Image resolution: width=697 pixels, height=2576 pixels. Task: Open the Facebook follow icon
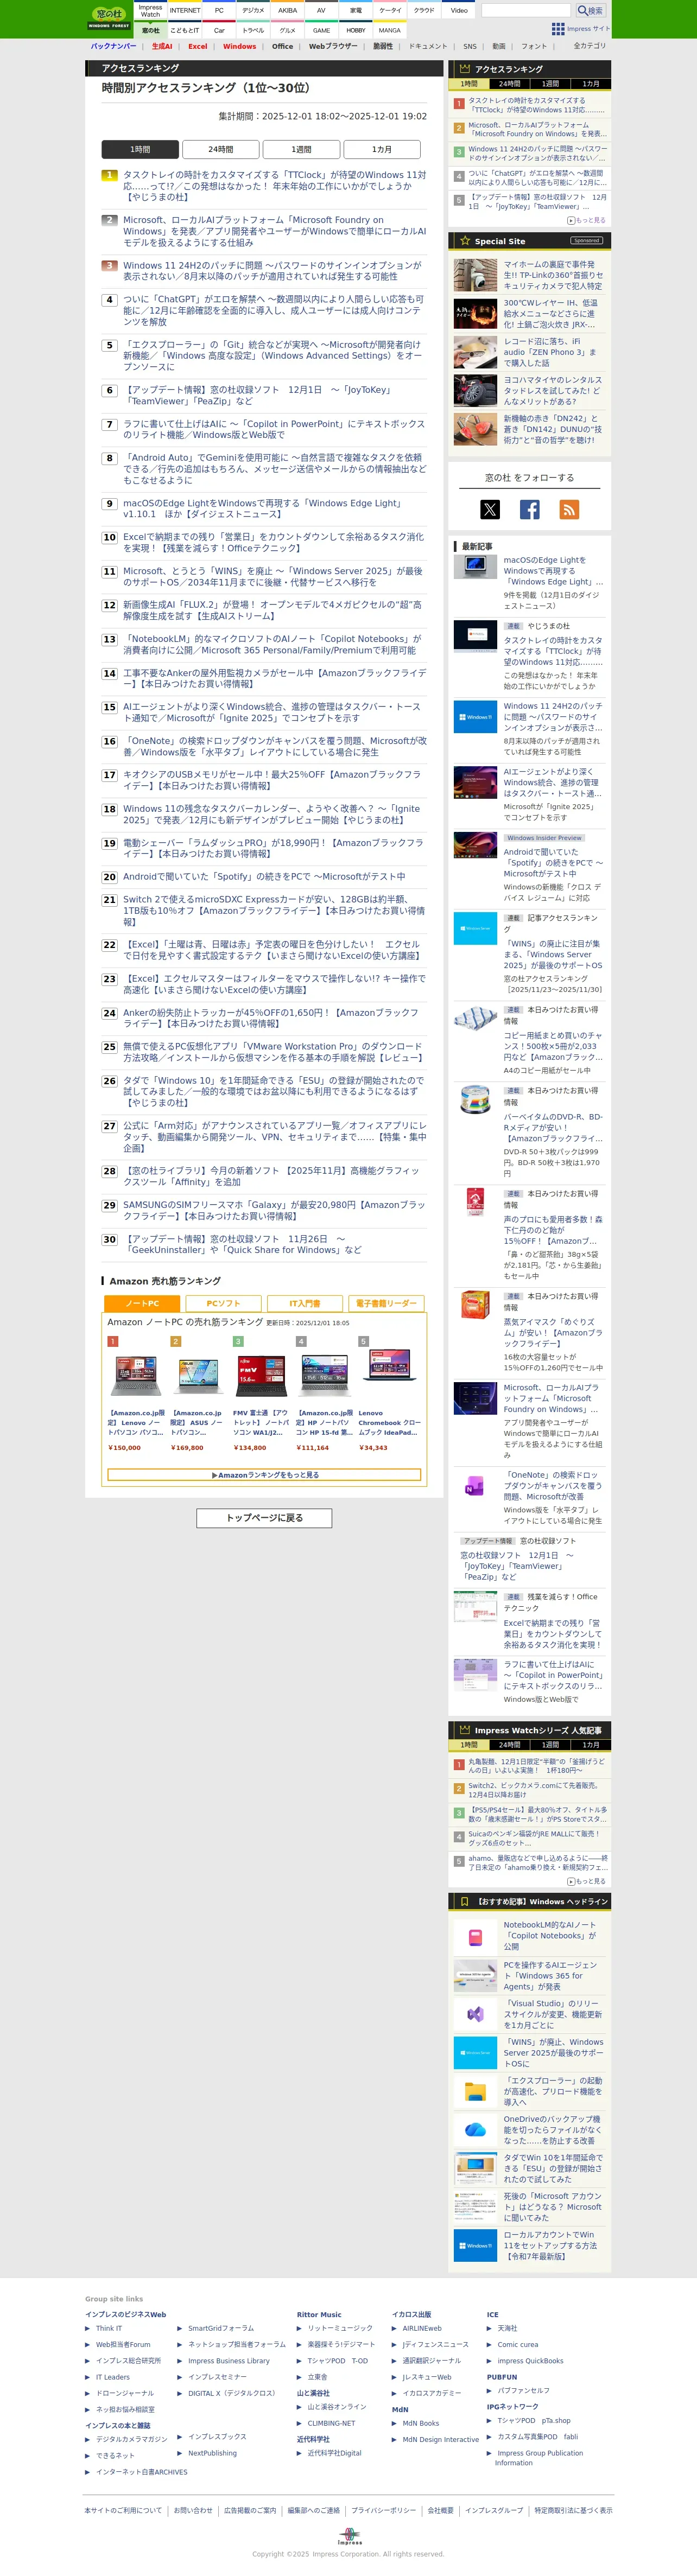[530, 509]
